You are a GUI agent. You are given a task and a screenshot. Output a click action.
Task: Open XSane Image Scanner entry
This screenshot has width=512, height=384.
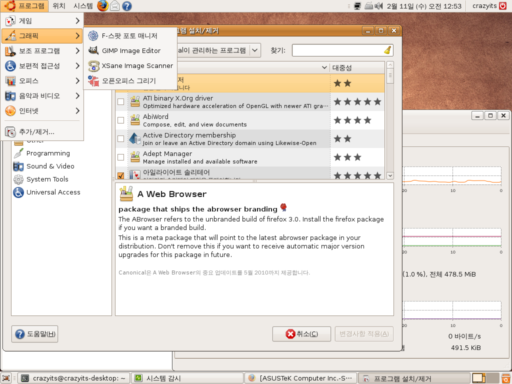pos(130,65)
